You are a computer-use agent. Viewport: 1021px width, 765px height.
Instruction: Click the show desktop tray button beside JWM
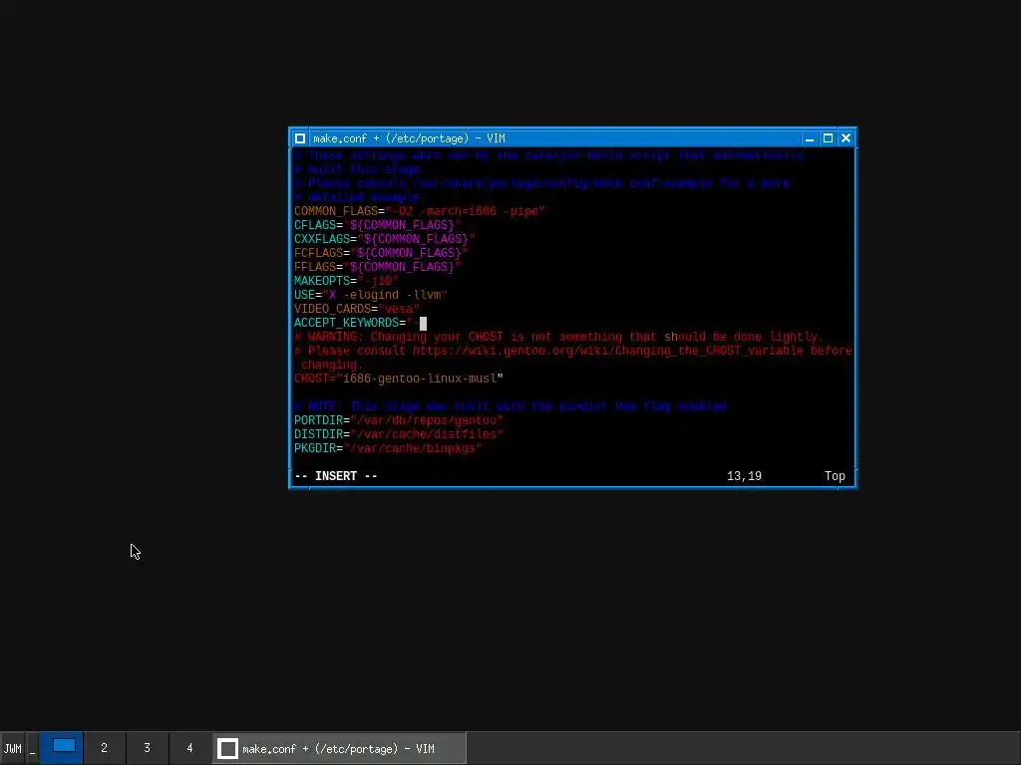(x=32, y=749)
